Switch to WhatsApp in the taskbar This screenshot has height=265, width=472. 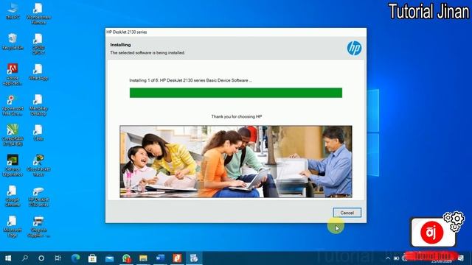click(x=126, y=258)
